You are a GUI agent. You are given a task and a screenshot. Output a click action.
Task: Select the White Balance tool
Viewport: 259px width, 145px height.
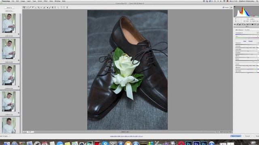[x=30, y=7]
